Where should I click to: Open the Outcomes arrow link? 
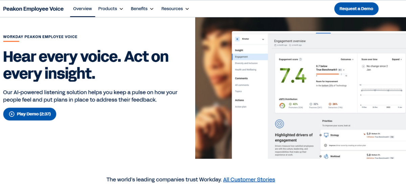click(x=347, y=59)
